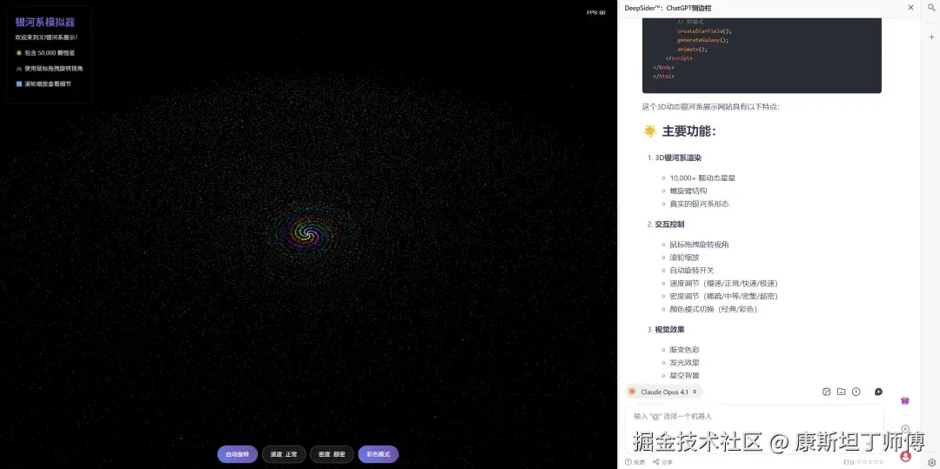Image resolution: width=940 pixels, height=469 pixels.
Task: Click the plus icon in the browser side strip
Action: coord(931,37)
